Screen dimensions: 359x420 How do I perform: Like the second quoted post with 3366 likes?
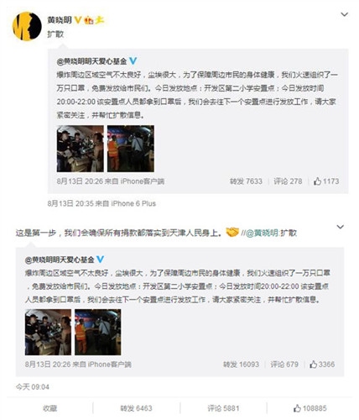[x=322, y=365]
